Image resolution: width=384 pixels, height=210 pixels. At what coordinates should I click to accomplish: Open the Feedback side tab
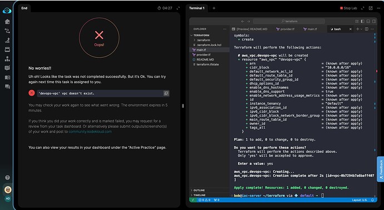tap(381, 169)
